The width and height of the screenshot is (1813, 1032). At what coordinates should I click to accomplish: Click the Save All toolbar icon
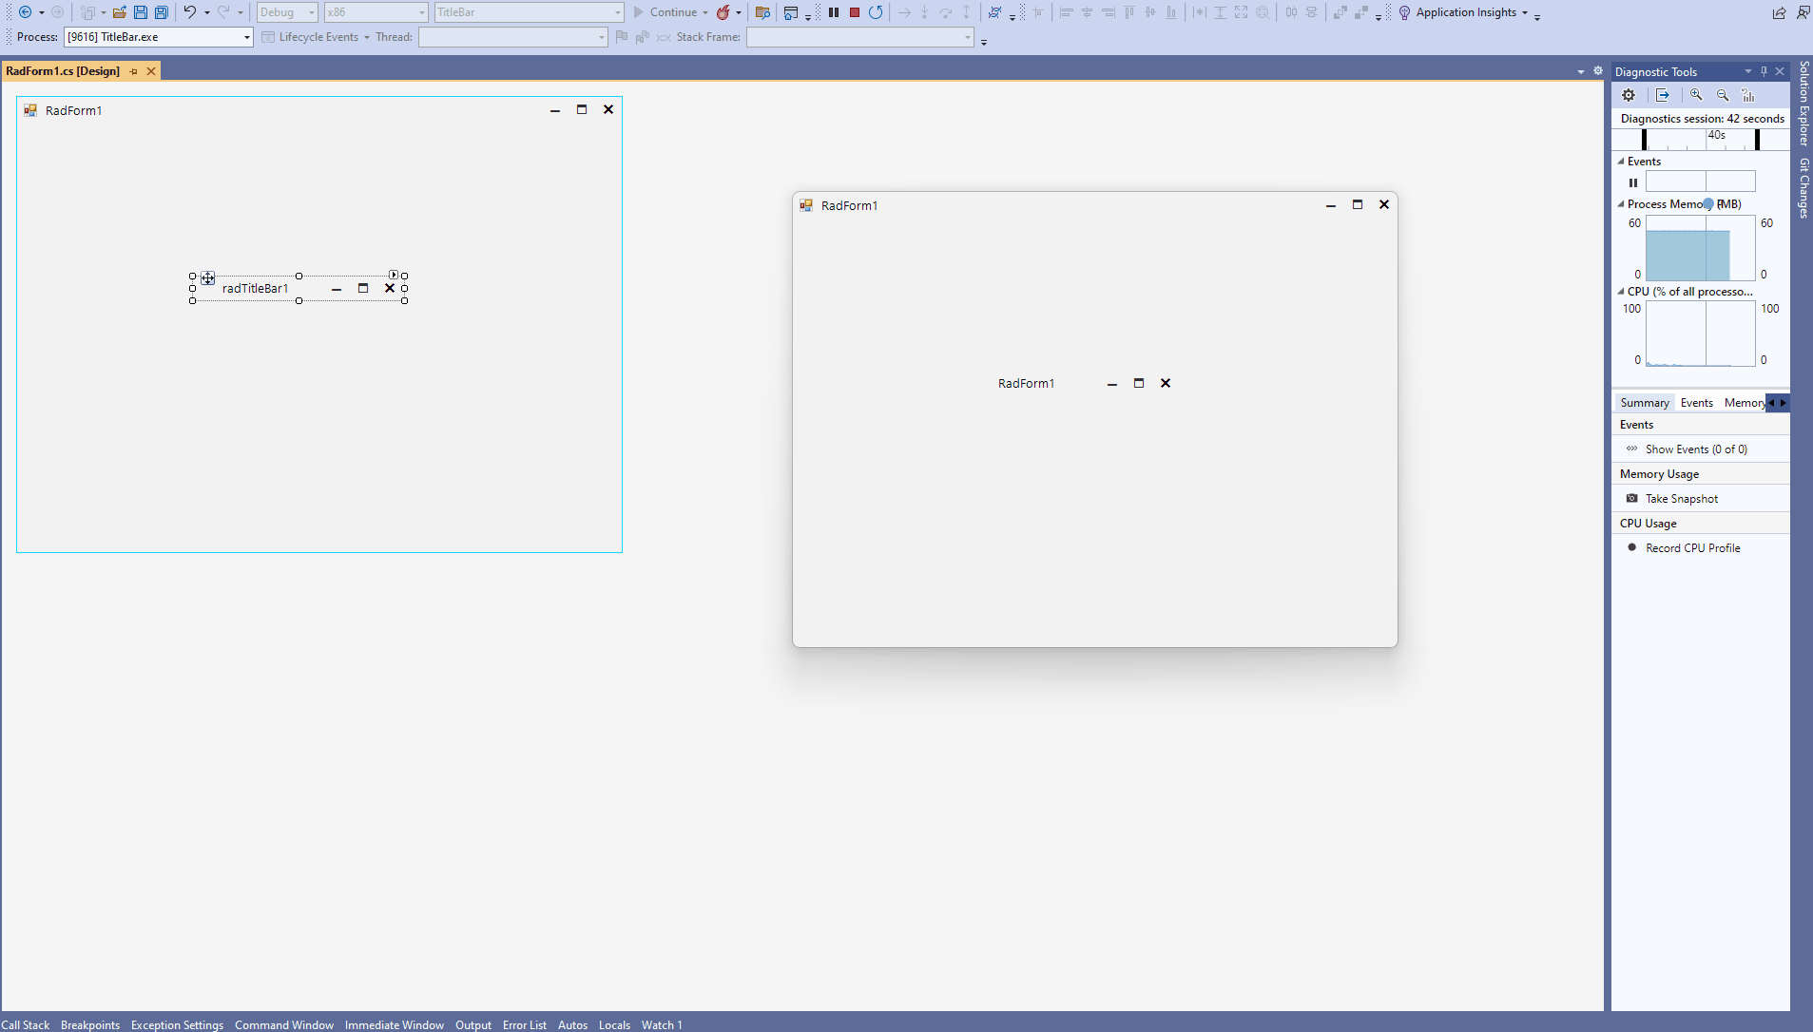point(162,12)
